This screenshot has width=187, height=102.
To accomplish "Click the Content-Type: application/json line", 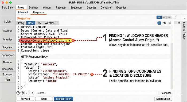I will [46, 44].
